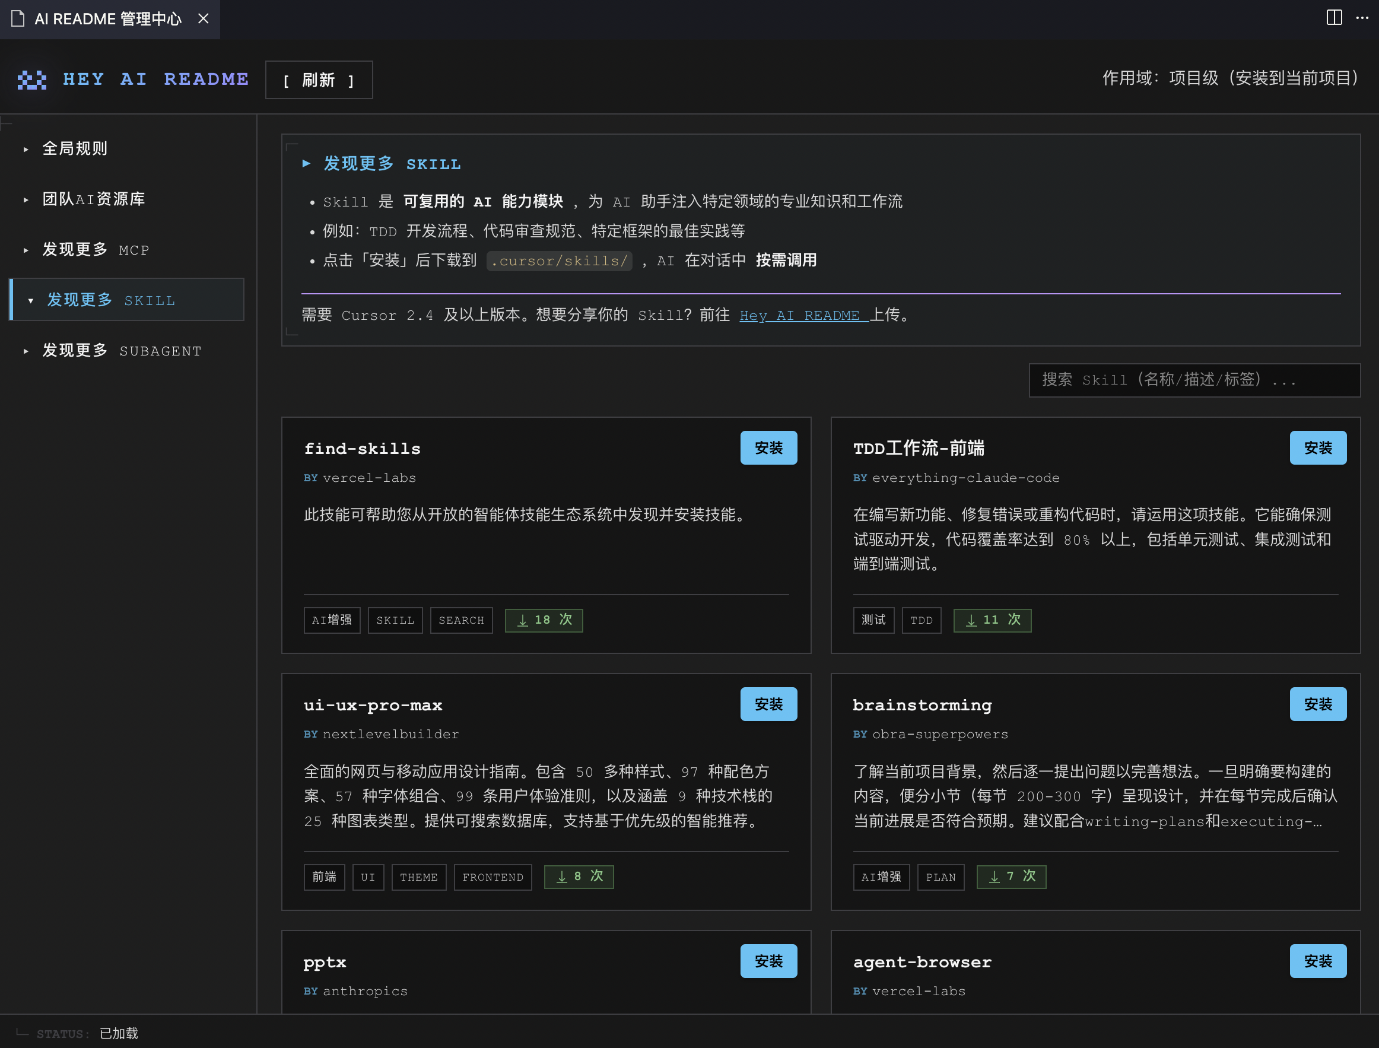Click the 测试 tag on TDD card

[x=873, y=620]
